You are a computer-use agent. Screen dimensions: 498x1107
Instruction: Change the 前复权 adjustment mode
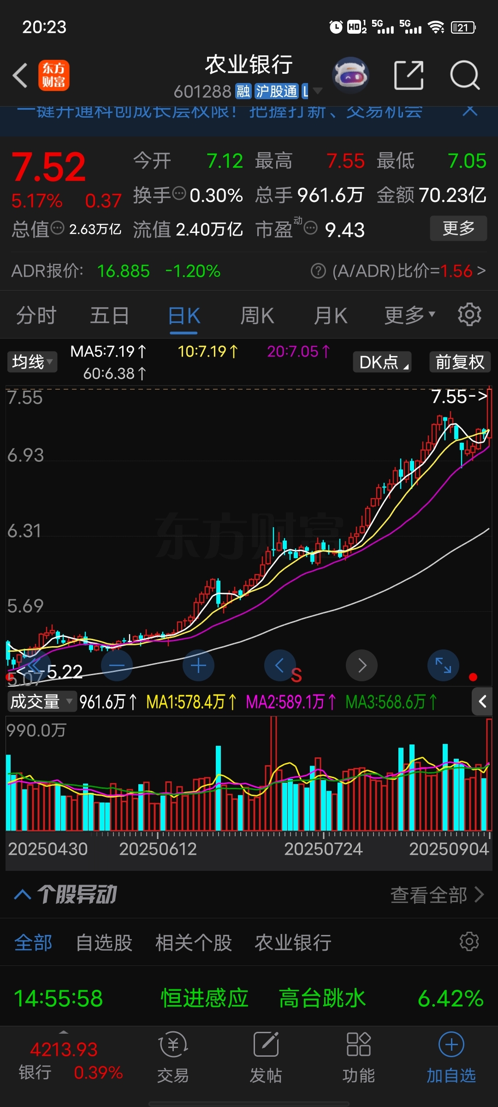point(460,362)
